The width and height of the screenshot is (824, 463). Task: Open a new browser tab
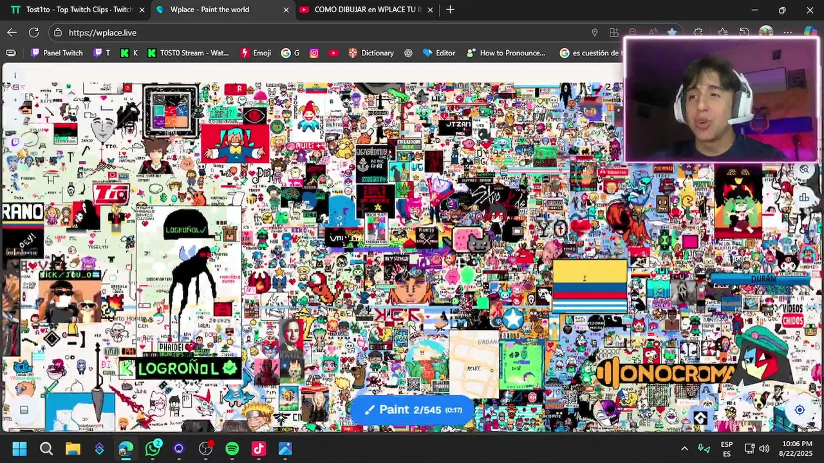point(450,10)
